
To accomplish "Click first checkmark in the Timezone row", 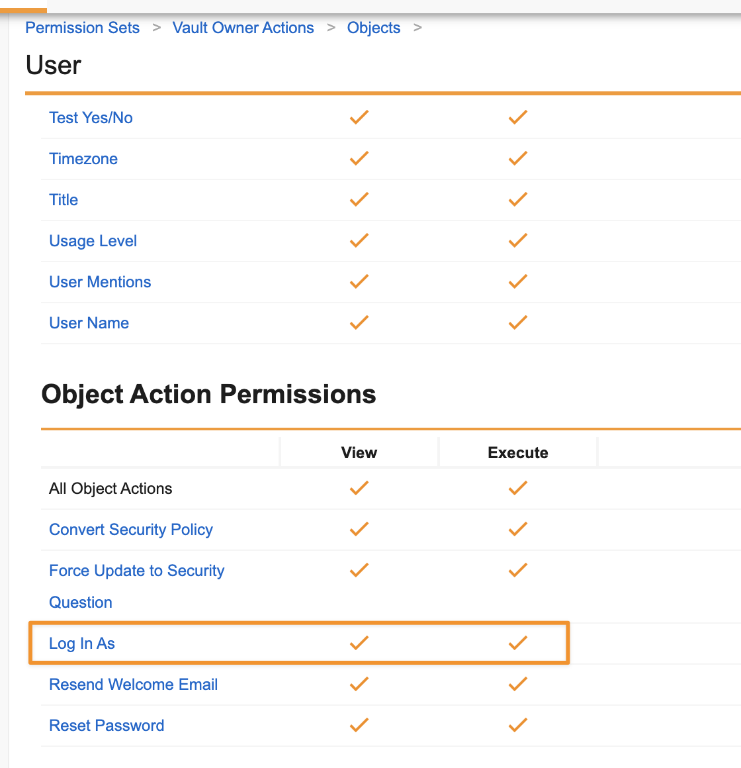I will tap(359, 159).
